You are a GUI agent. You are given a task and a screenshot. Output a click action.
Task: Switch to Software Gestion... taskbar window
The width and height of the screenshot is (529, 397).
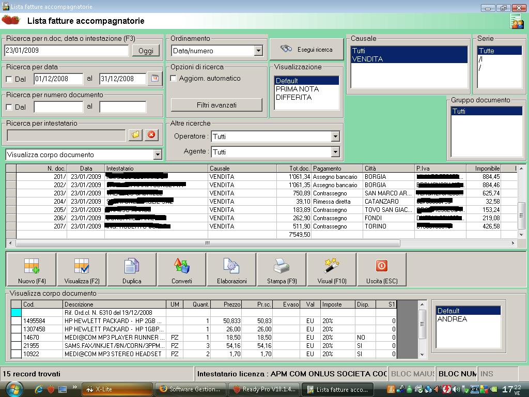[x=190, y=389]
